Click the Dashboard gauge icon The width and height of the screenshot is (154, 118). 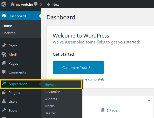4,16
